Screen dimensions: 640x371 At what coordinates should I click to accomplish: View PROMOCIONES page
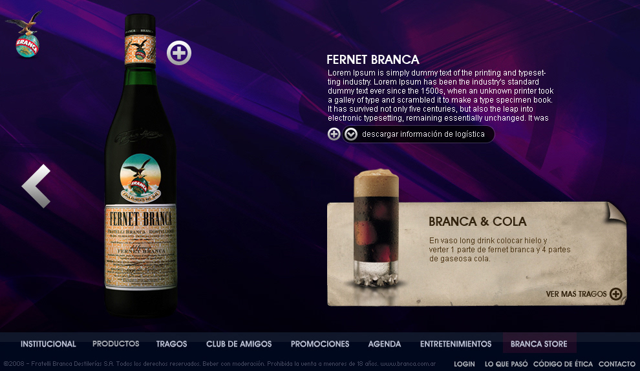pyautogui.click(x=320, y=344)
